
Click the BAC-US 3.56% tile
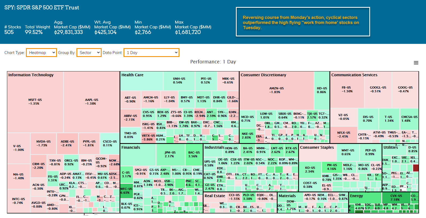click(x=194, y=155)
